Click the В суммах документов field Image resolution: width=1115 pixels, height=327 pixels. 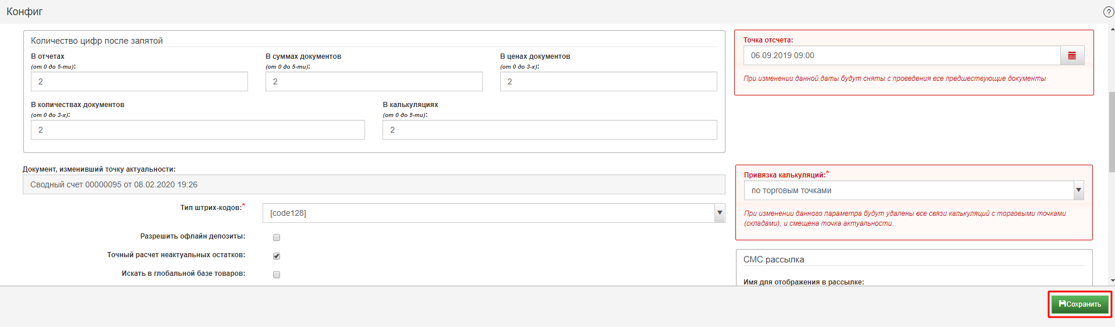point(374,81)
